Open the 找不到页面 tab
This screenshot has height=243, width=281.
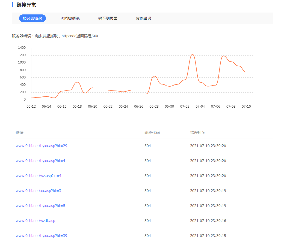[x=108, y=18]
